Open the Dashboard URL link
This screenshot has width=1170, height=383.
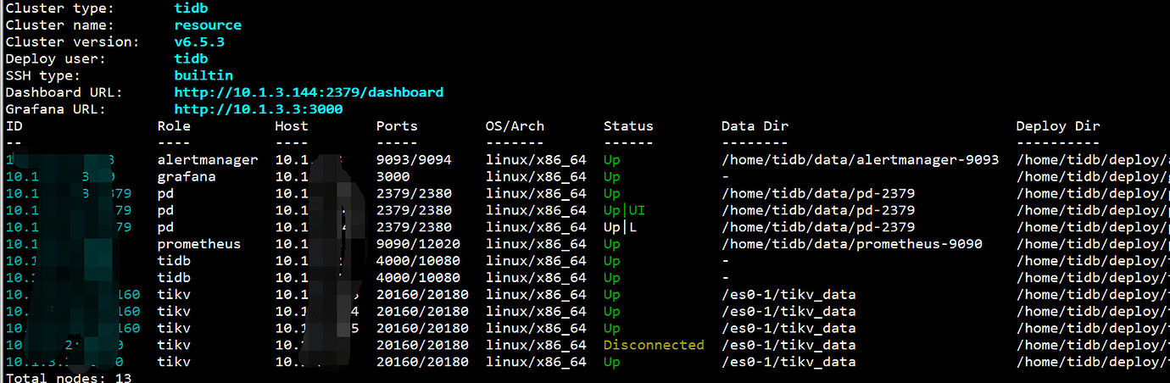coord(309,92)
